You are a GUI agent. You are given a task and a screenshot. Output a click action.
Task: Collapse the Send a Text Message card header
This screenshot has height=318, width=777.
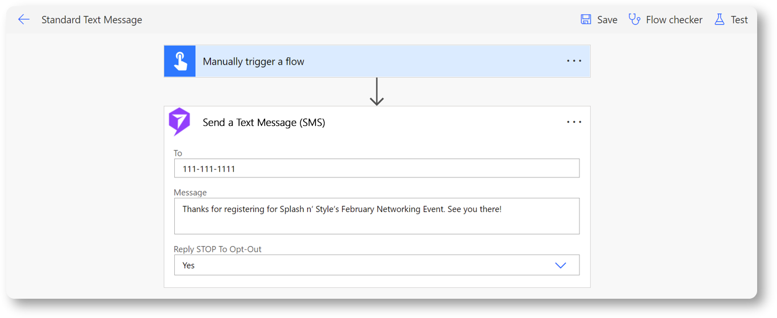pyautogui.click(x=264, y=122)
